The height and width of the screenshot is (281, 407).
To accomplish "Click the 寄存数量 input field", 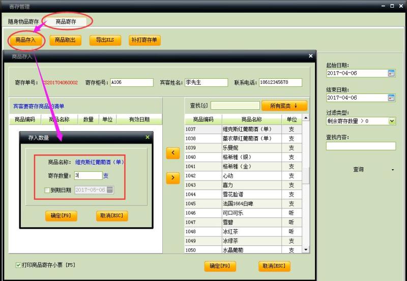I will pyautogui.click(x=88, y=175).
